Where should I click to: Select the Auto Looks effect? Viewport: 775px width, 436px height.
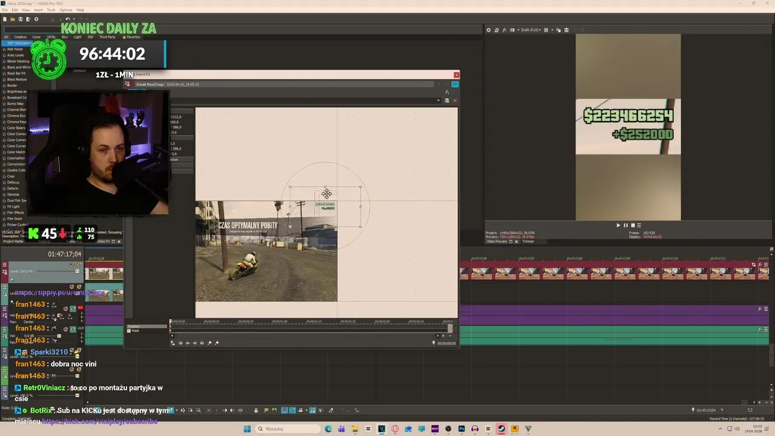coord(15,55)
